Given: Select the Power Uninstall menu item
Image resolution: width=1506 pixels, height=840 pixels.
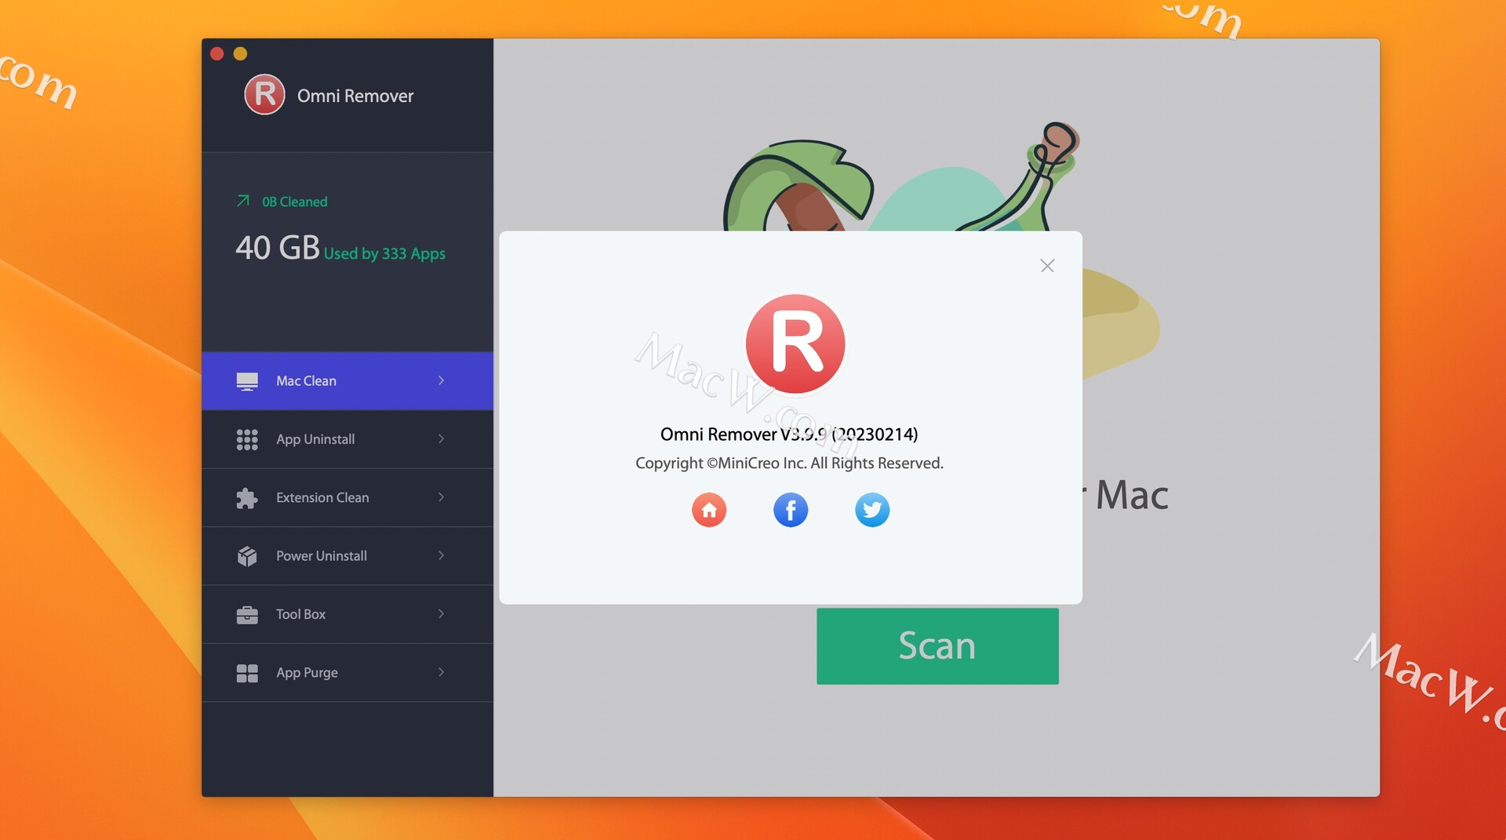Looking at the screenshot, I should pyautogui.click(x=347, y=556).
